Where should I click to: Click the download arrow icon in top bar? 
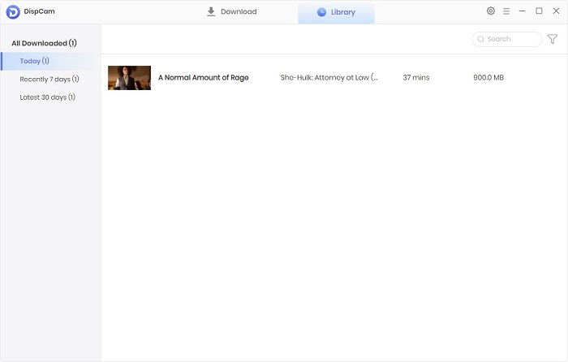211,11
